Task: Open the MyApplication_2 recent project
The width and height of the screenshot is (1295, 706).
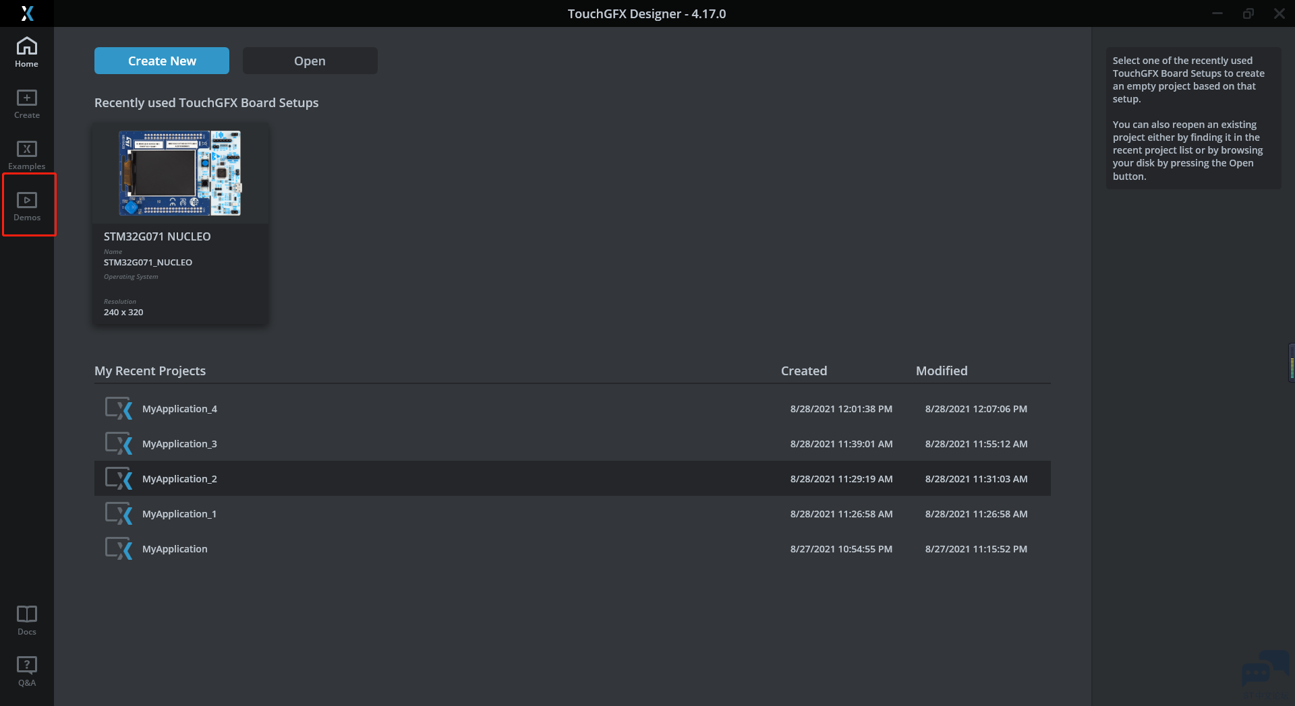Action: click(x=573, y=478)
